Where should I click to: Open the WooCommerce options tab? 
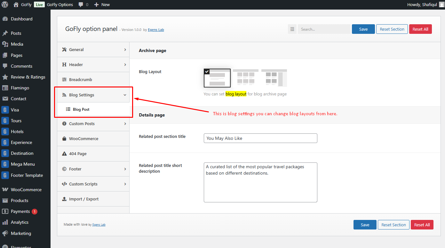pyautogui.click(x=93, y=139)
